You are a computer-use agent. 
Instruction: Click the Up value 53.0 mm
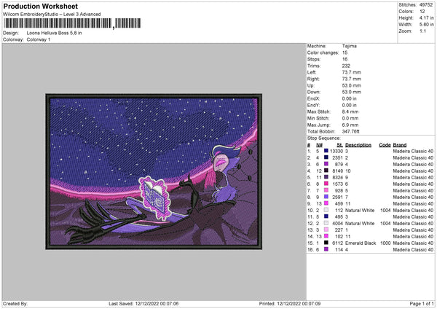click(352, 85)
